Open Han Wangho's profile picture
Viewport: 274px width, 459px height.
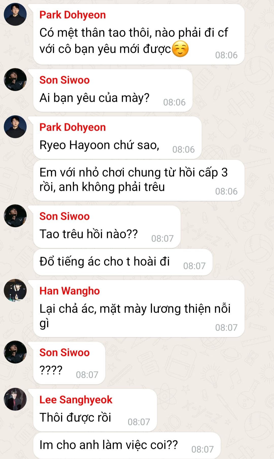point(15,290)
